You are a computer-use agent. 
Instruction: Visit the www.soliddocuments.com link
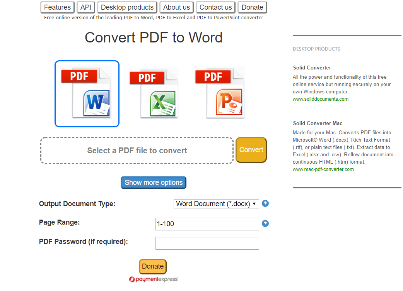(x=321, y=99)
